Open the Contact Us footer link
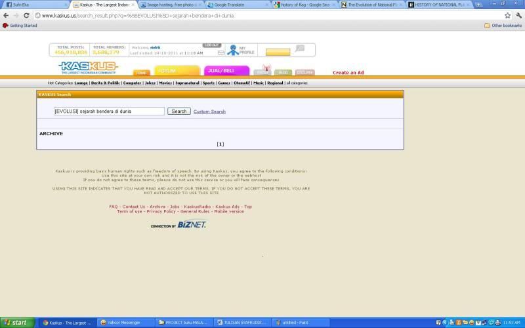 tap(134, 207)
